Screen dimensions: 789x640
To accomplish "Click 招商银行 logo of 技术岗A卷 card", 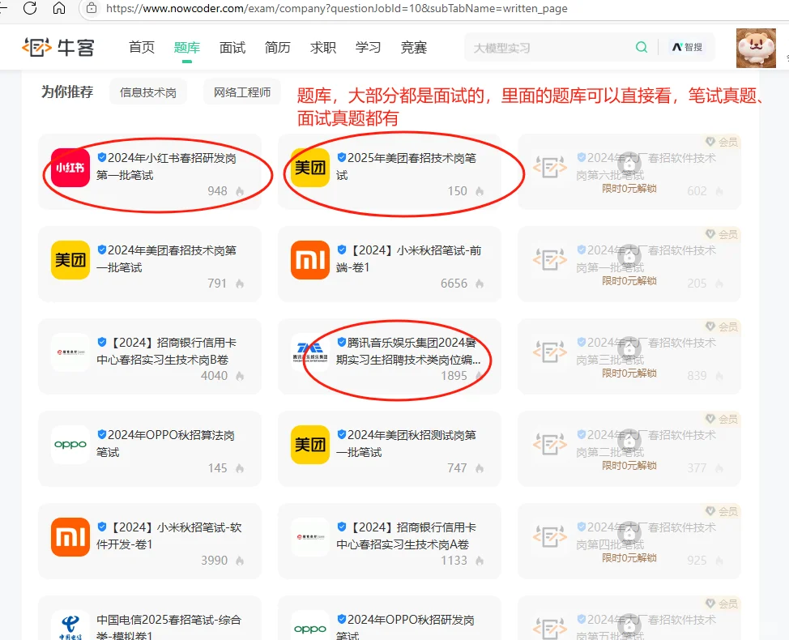I will pyautogui.click(x=310, y=537).
